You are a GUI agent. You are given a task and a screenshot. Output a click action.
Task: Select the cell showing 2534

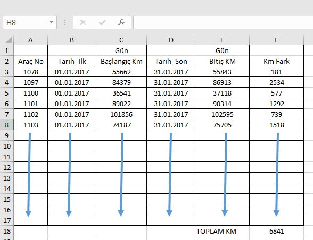(276, 82)
